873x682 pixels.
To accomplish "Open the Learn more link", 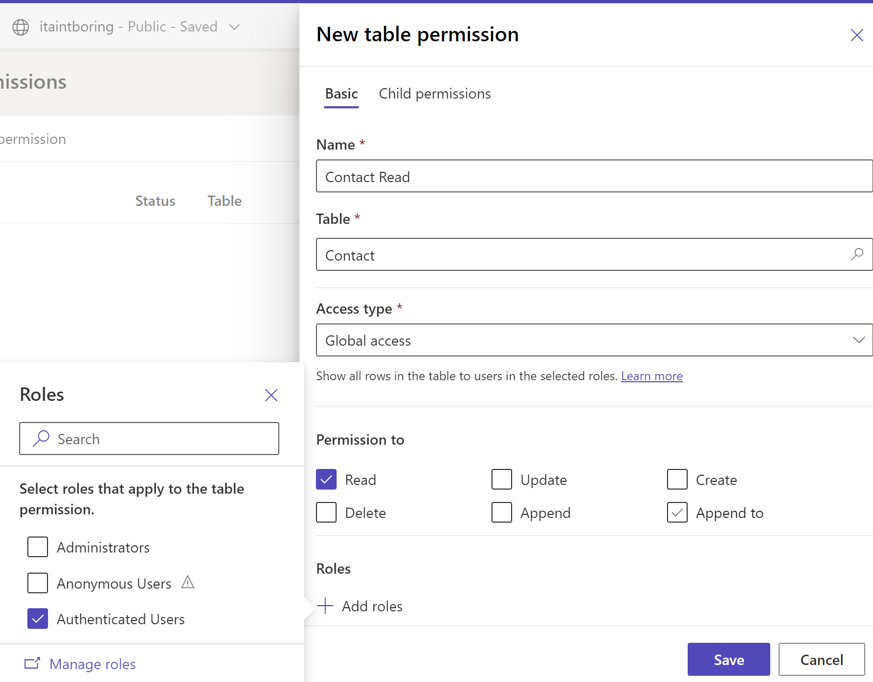I will coord(652,376).
